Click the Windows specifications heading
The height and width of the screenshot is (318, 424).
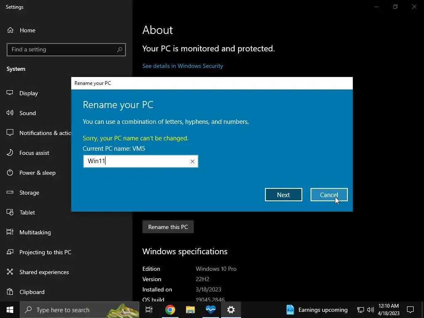tap(185, 251)
